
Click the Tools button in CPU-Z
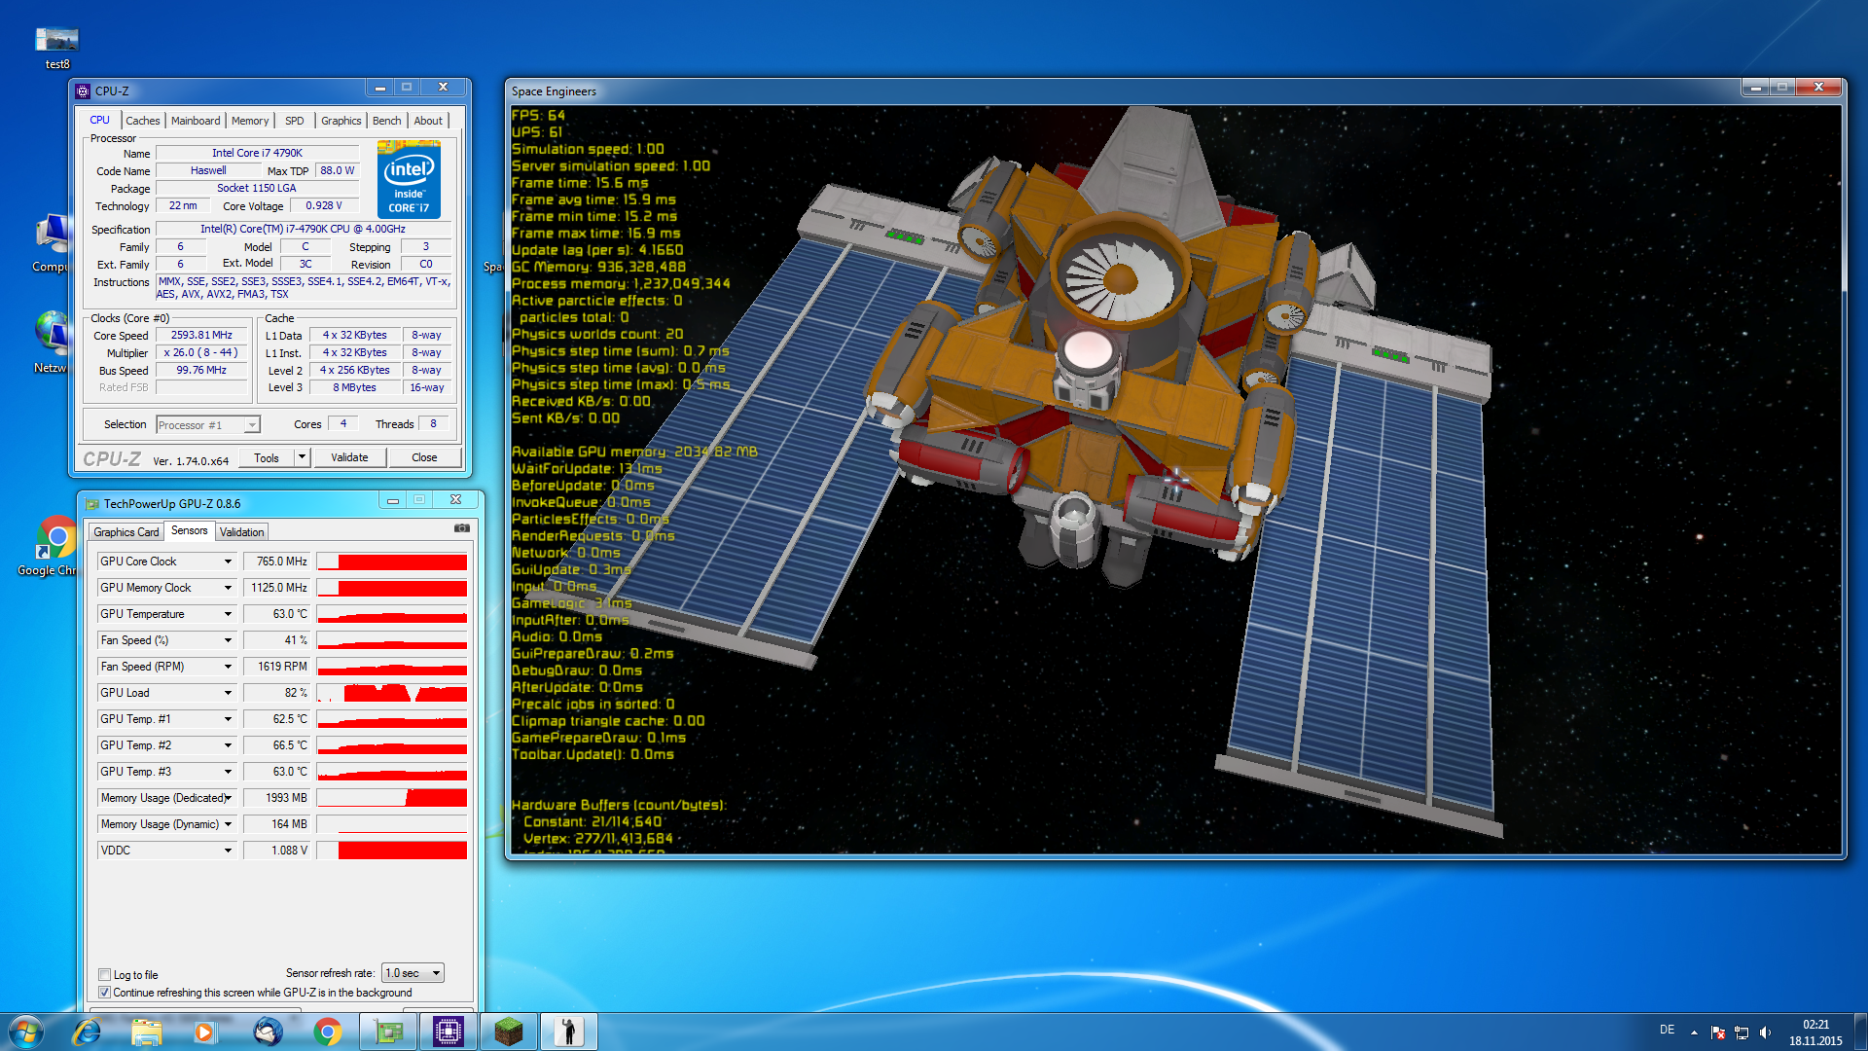[267, 457]
